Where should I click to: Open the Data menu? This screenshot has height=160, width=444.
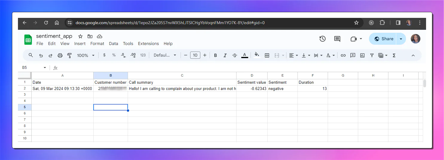(114, 44)
